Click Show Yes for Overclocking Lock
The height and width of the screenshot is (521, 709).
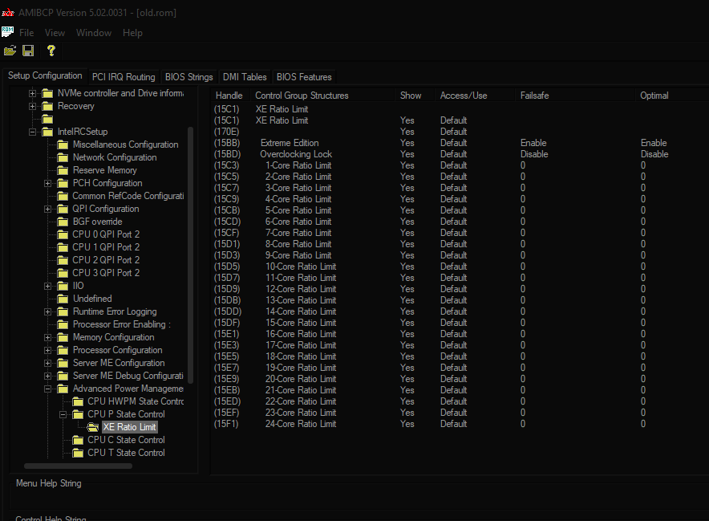click(x=407, y=154)
